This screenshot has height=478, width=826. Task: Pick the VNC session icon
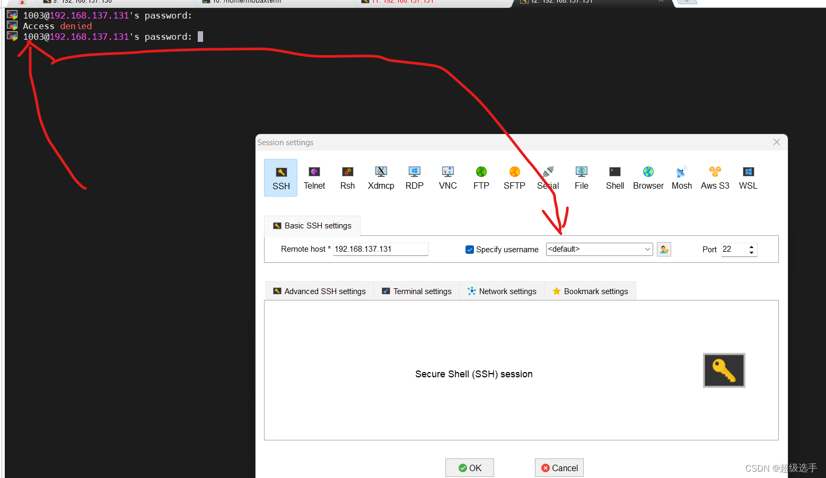447,178
